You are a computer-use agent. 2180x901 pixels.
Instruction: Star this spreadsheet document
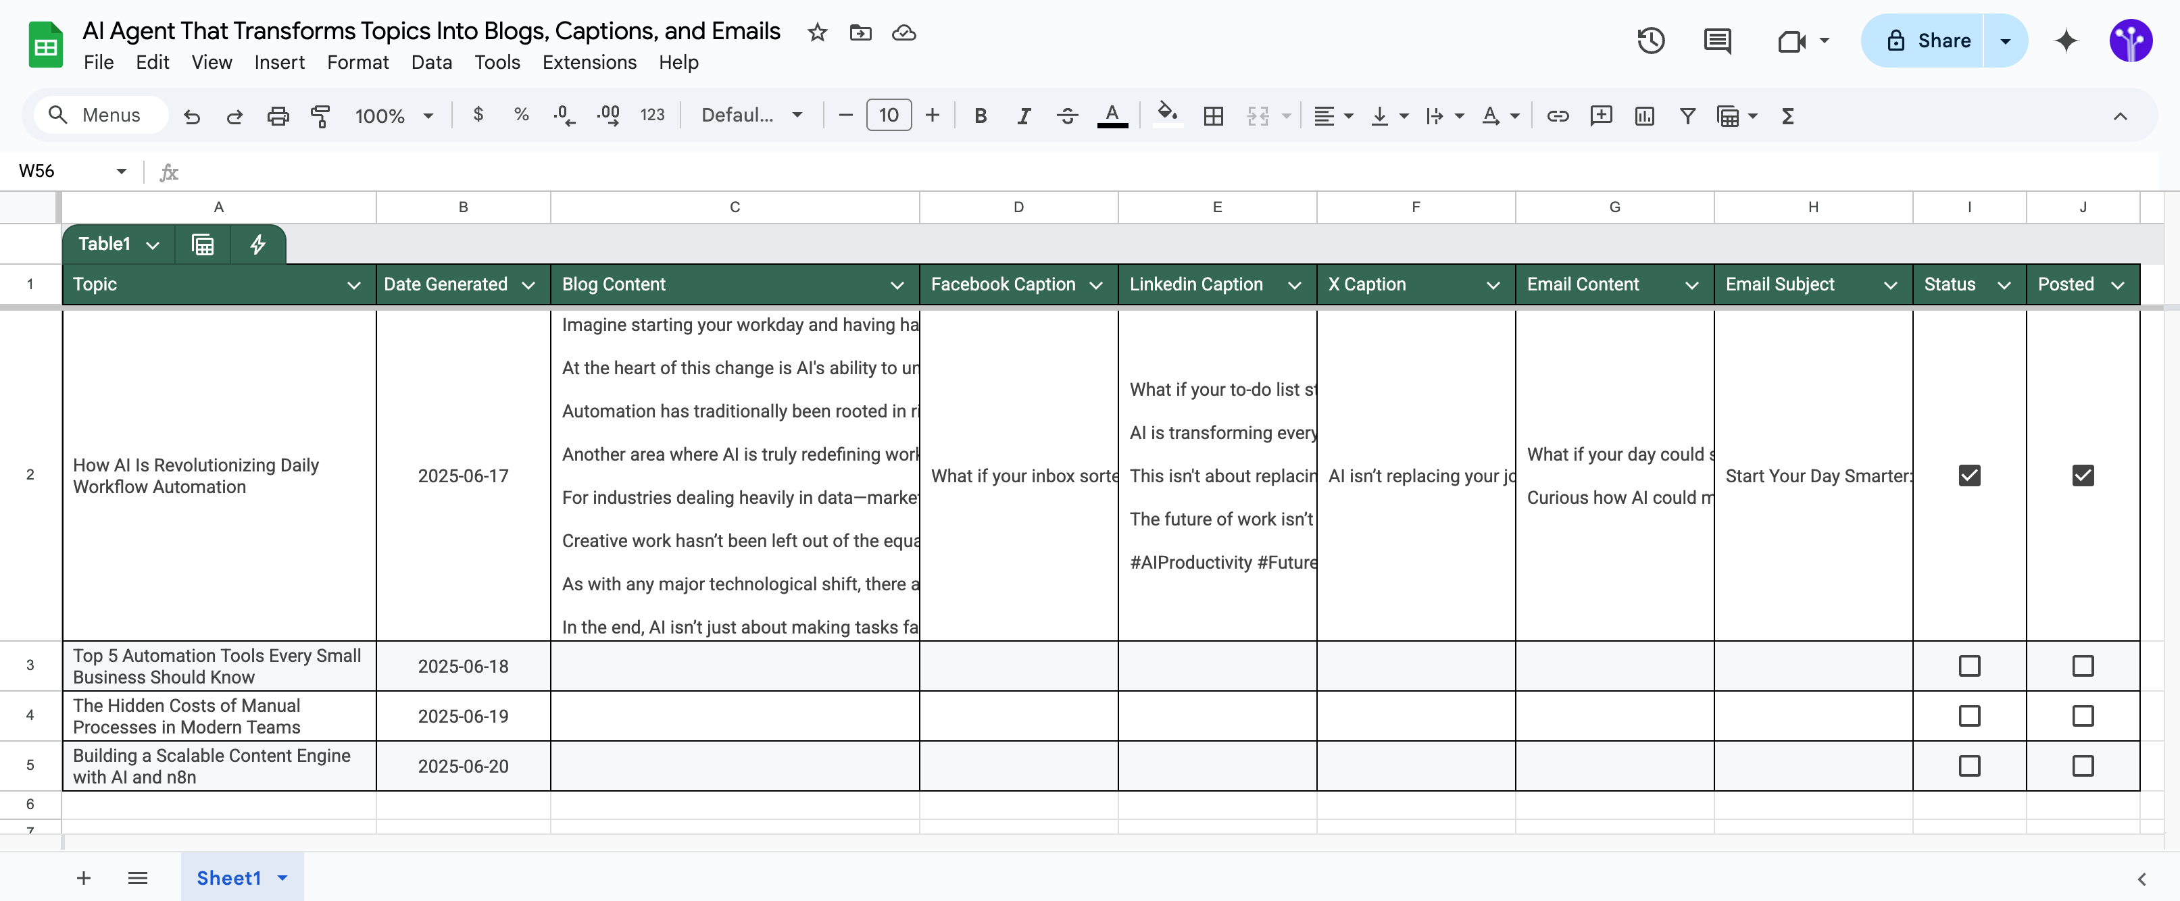(816, 33)
